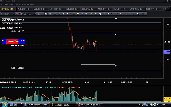The width and height of the screenshot is (171, 107).
Task: Click the green I-beam cursor icon
Action: [74, 14]
